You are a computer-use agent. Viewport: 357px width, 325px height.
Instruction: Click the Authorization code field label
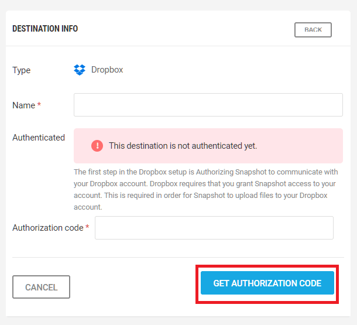[x=47, y=228]
